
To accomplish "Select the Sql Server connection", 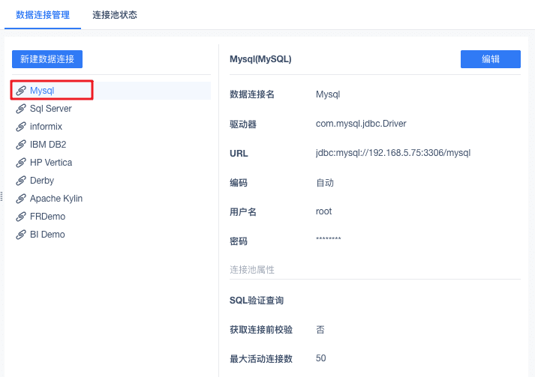I will [51, 109].
